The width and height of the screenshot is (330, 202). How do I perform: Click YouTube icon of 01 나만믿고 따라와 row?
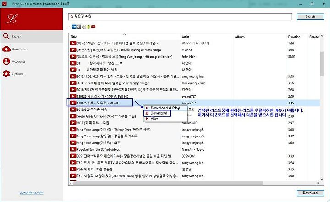point(73,70)
